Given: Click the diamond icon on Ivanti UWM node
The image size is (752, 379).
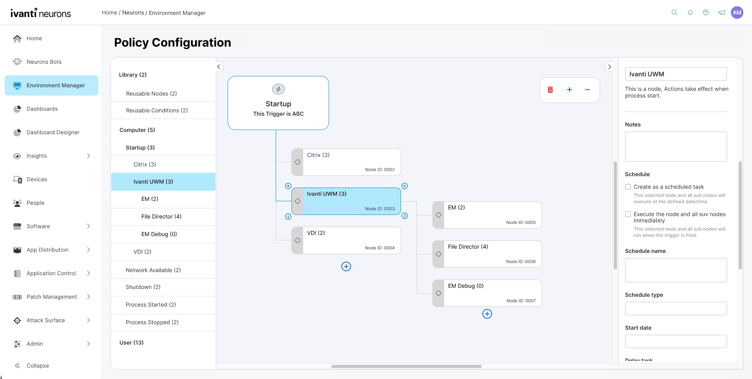Looking at the screenshot, I should [298, 201].
